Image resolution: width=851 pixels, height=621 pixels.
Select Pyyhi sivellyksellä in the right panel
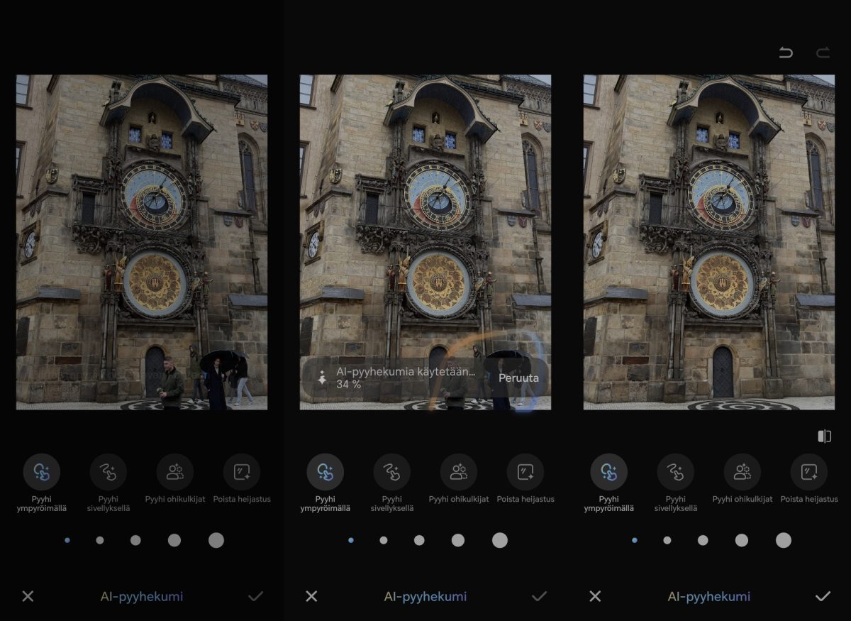(675, 472)
